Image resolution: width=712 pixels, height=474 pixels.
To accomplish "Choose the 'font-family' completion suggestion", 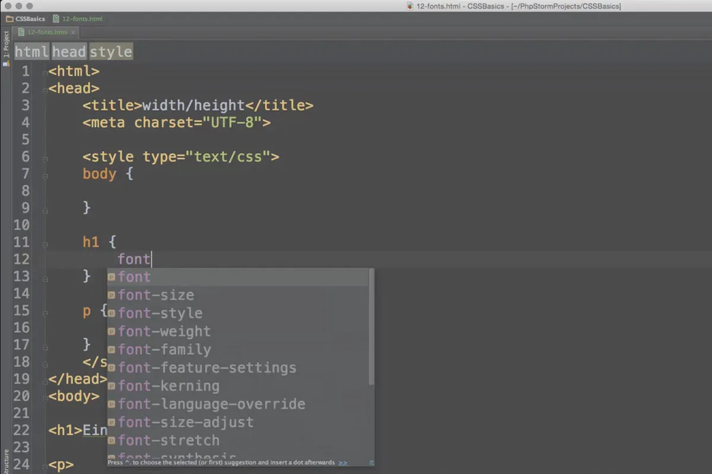I will click(x=237, y=350).
